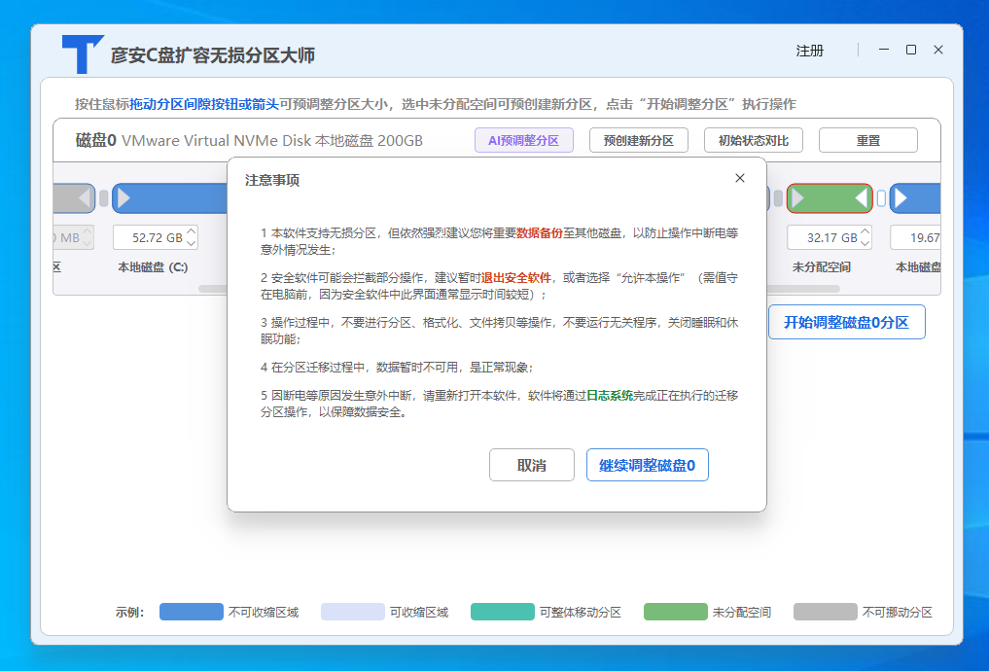
Task: Click 取消 to cancel the warning
Action: point(532,465)
